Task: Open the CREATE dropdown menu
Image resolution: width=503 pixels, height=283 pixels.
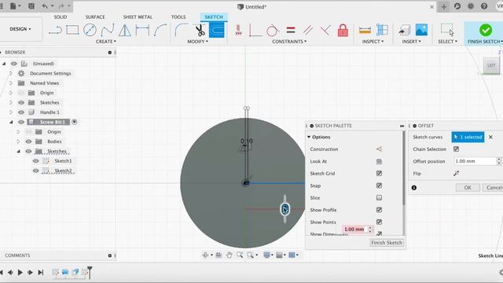Action: click(106, 42)
